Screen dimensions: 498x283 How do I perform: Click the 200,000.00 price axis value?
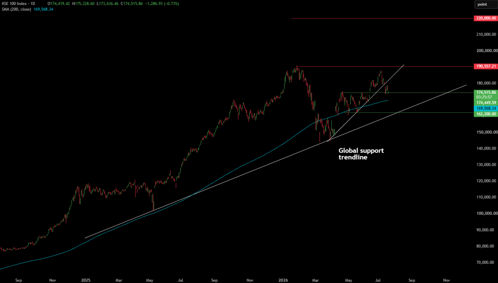(x=486, y=51)
